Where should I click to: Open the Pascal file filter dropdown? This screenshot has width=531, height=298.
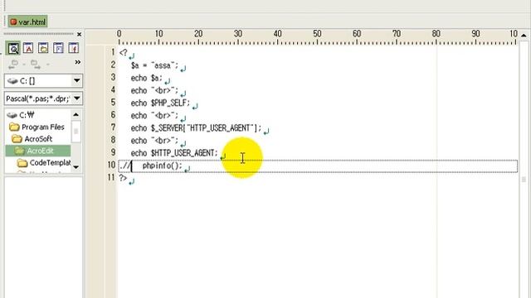(x=77, y=99)
